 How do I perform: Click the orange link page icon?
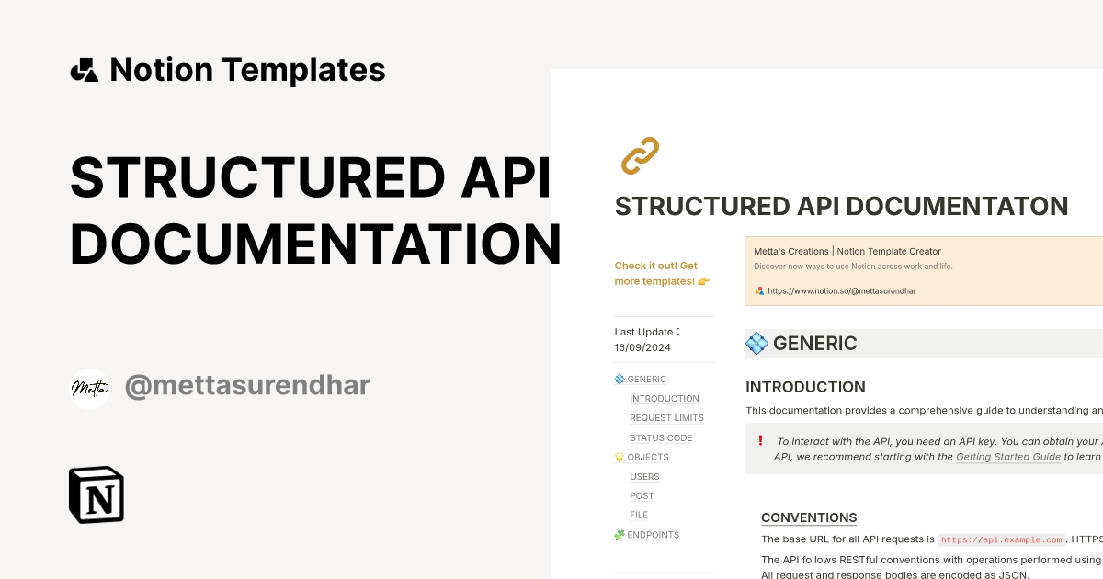pos(639,156)
